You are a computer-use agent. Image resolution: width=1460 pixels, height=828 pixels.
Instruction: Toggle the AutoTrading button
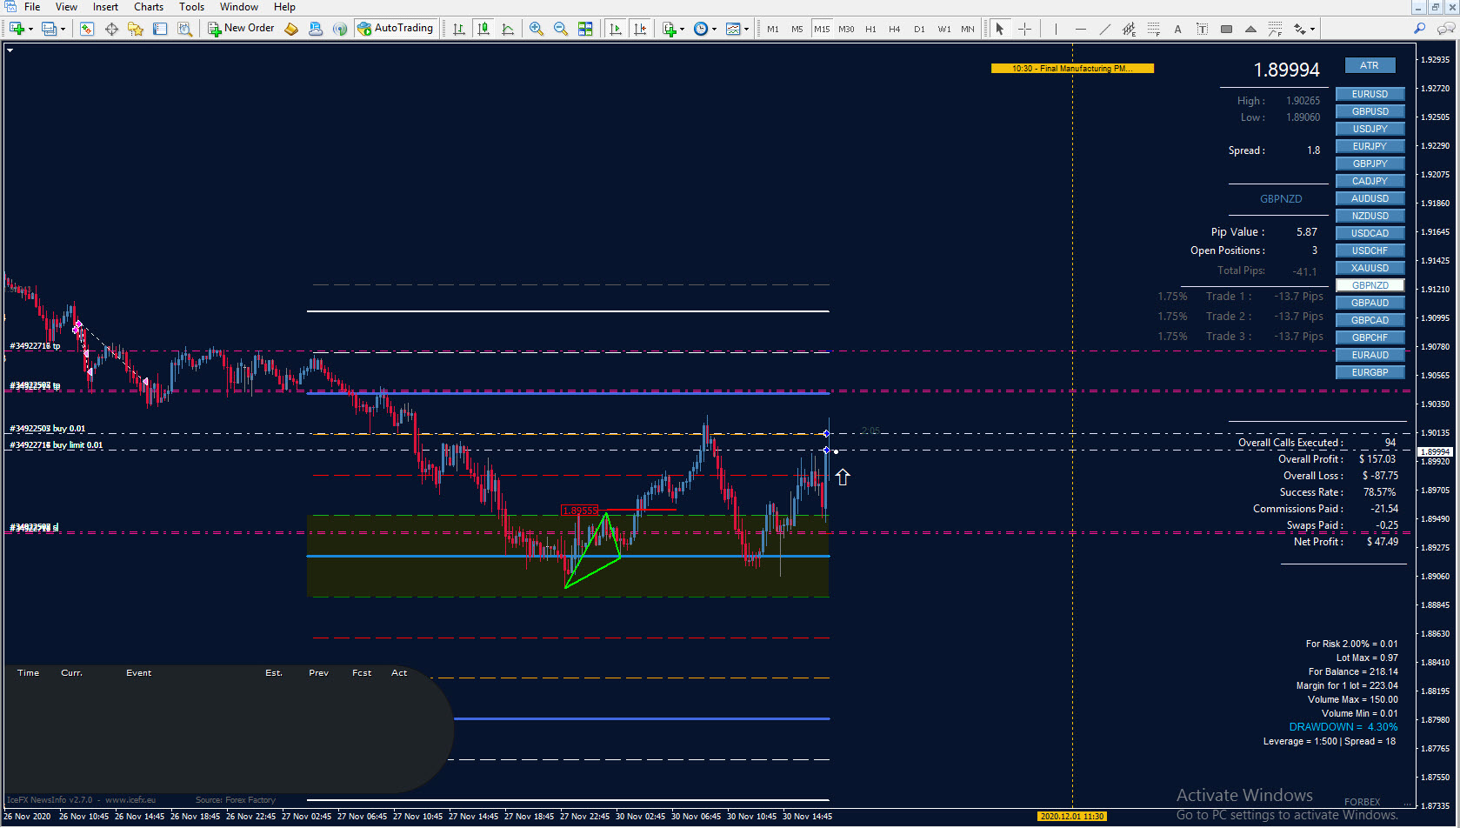[396, 28]
